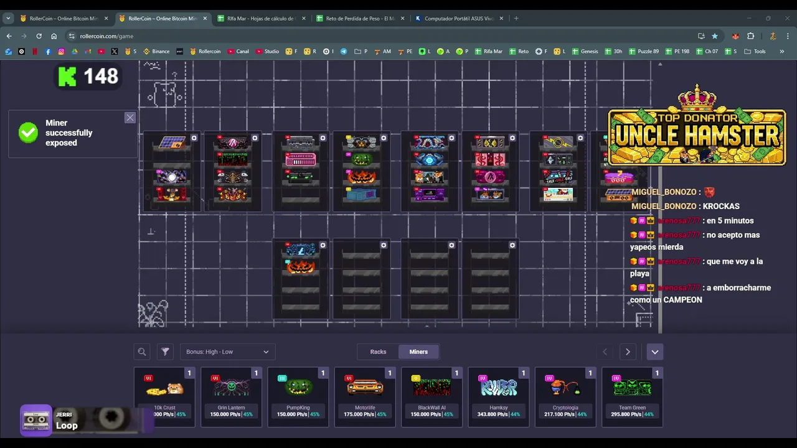
Task: Open the Chrome menu button
Action: [787, 36]
